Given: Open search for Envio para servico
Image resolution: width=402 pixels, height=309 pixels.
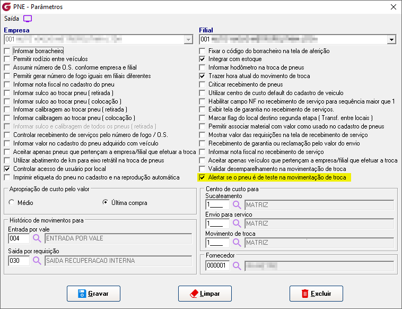Looking at the screenshot, I should [237, 224].
